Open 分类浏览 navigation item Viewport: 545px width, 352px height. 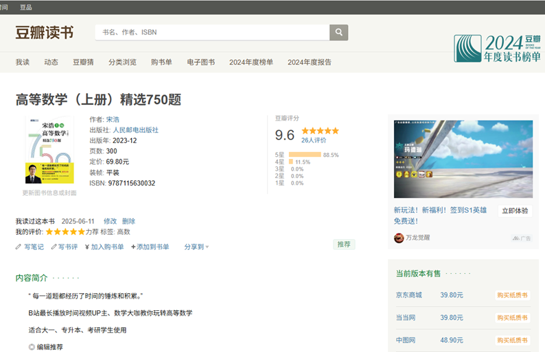coord(122,62)
